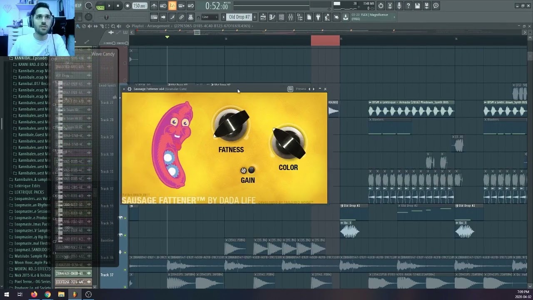Open the HELP menu
This screenshot has width=533, height=300.
pyautogui.click(x=78, y=5)
